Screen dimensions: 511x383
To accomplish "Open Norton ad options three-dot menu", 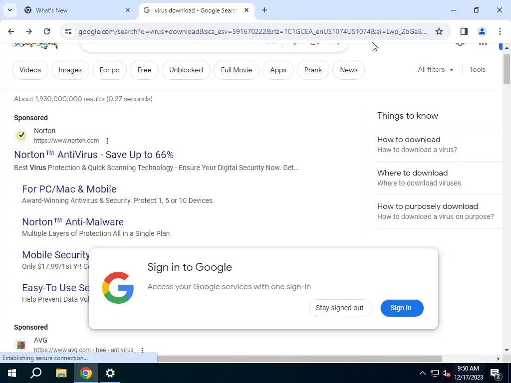I will coord(107,141).
